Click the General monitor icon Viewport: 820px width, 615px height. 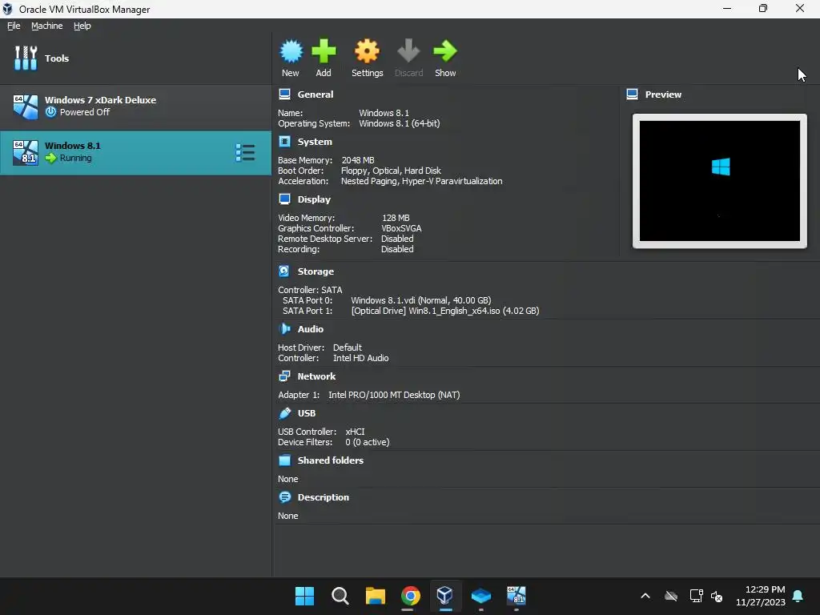pyautogui.click(x=284, y=94)
